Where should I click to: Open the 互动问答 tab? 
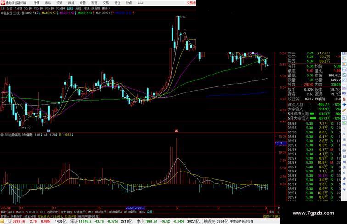71,216
